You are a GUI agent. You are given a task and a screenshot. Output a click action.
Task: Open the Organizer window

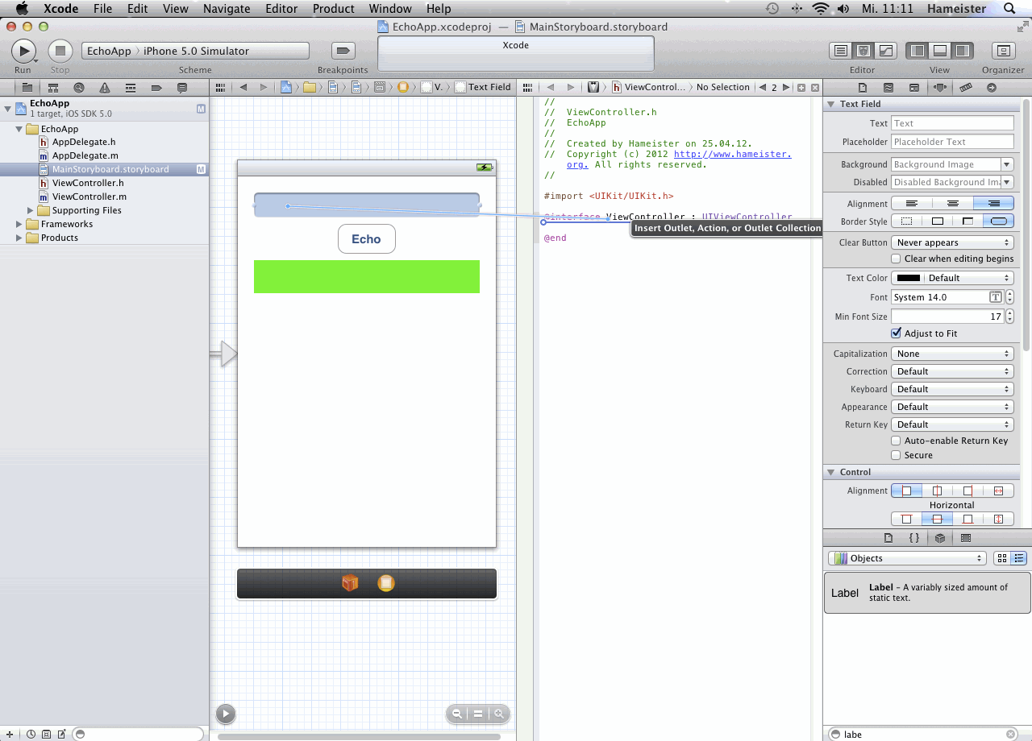(x=1003, y=51)
